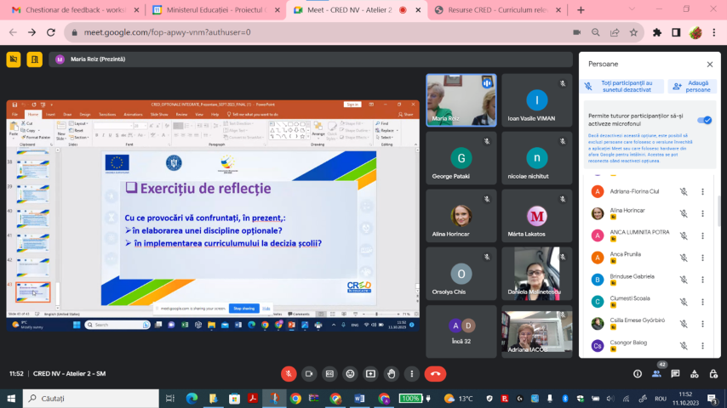The width and height of the screenshot is (727, 408).
Task: Raise your hand in the meeting
Action: point(391,374)
